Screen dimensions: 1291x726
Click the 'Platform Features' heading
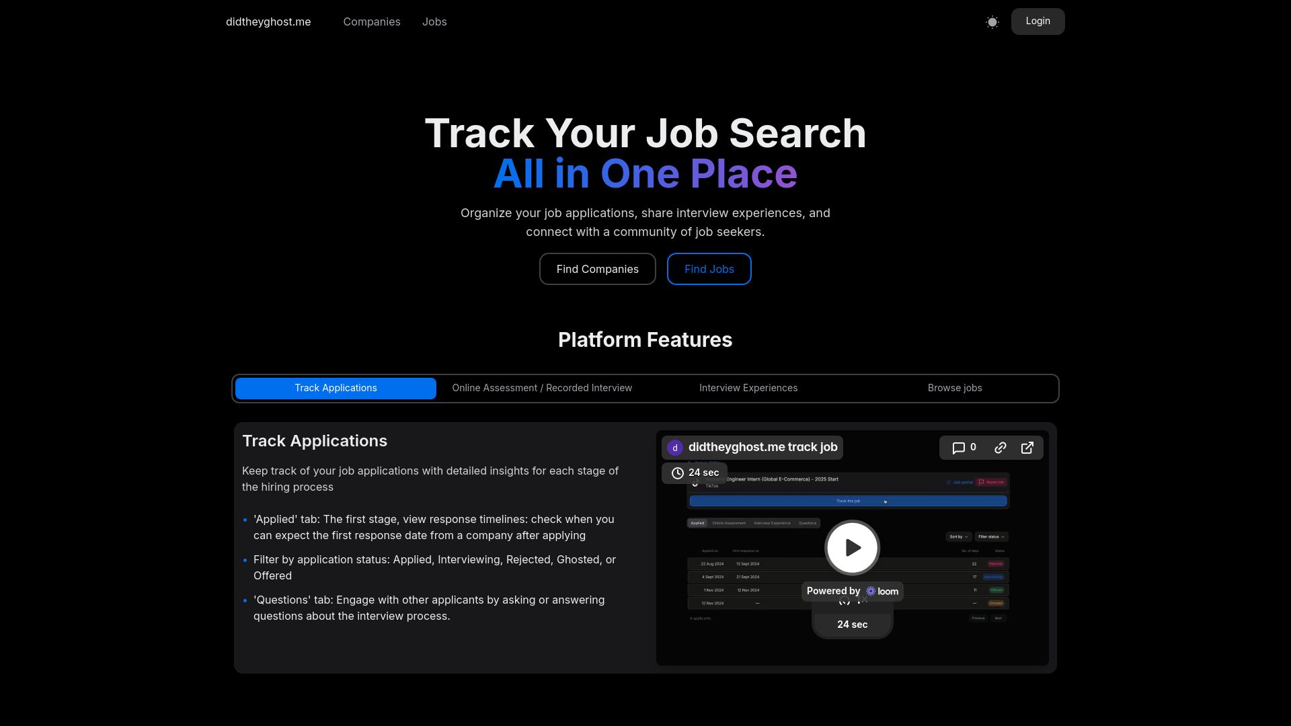[645, 339]
